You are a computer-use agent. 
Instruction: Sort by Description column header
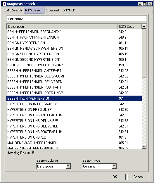tap(62, 27)
